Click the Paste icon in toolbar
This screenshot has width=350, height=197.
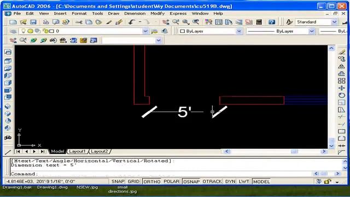coord(98,22)
